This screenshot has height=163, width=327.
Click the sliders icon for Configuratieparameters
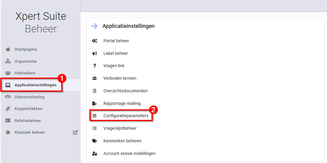(94, 116)
